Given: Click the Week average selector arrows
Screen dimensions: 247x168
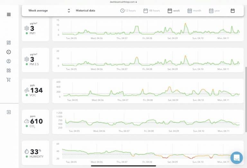Looking at the screenshot, I should pos(69,11).
